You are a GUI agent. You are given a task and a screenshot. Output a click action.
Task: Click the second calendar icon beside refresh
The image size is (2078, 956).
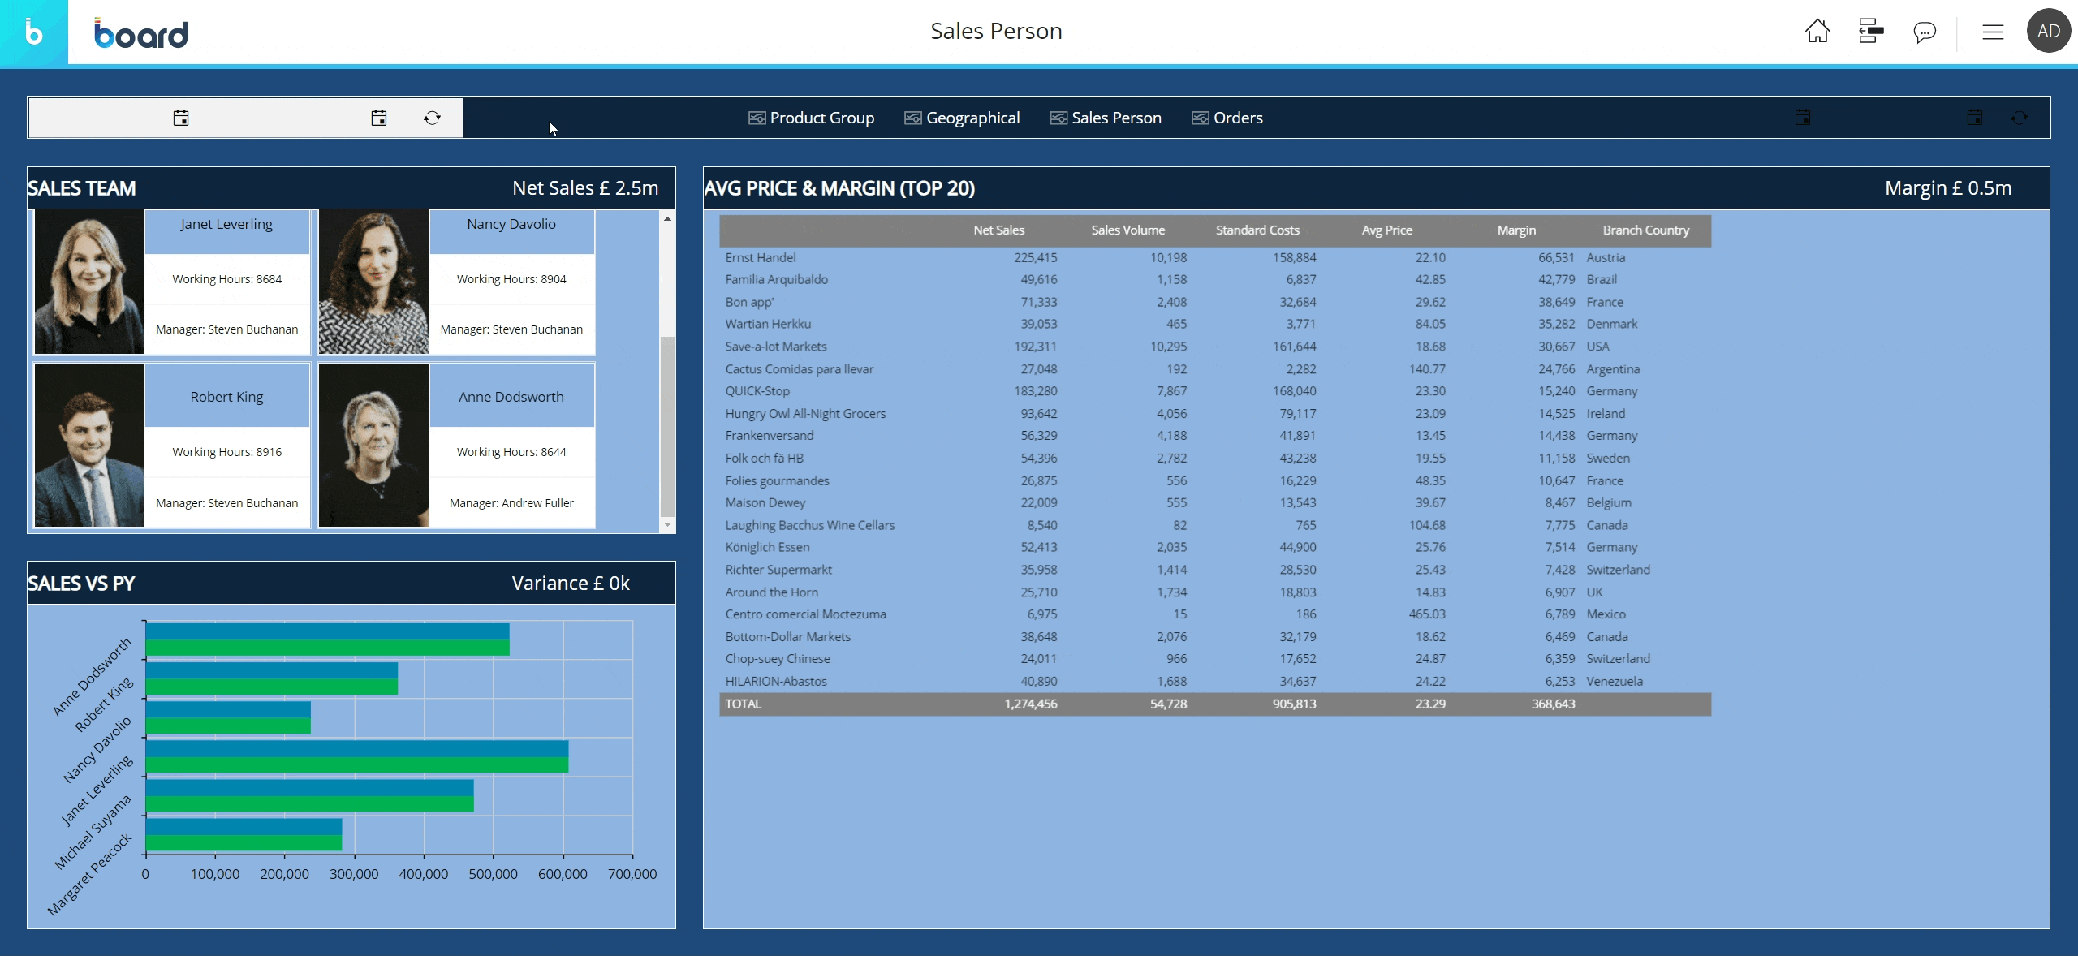pyautogui.click(x=379, y=118)
